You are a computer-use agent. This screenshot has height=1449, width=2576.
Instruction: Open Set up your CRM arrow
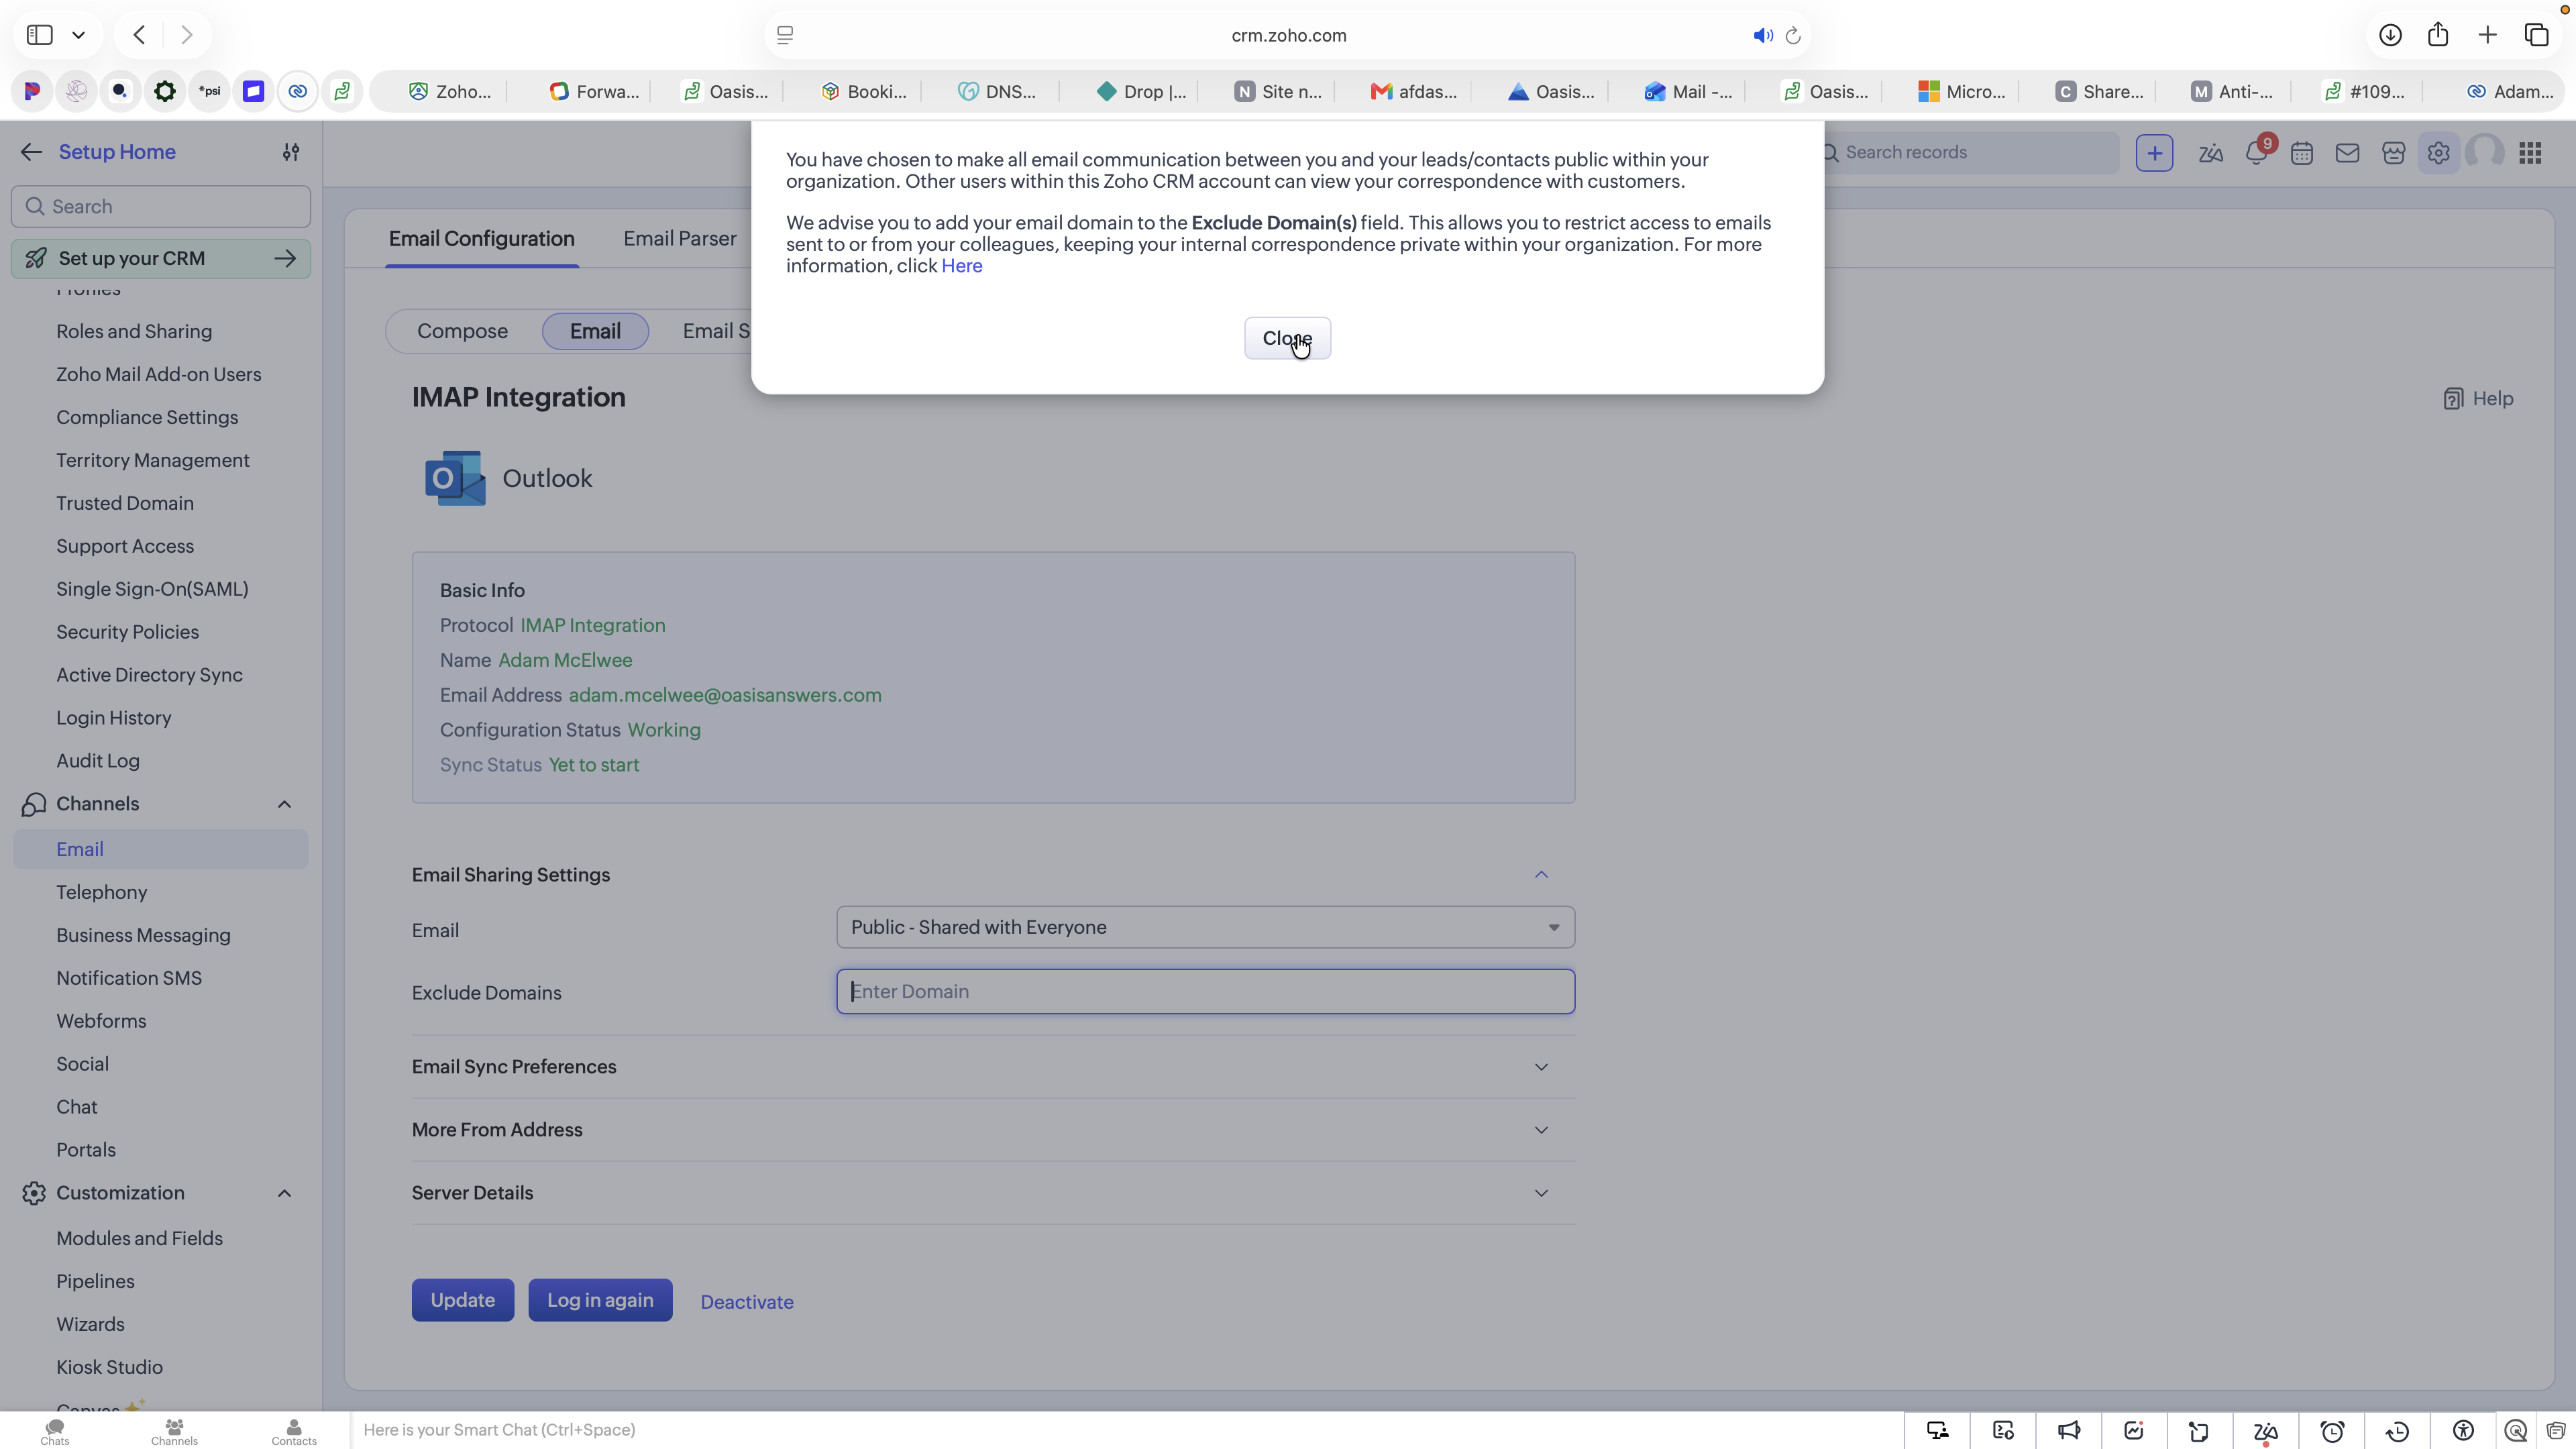[285, 258]
